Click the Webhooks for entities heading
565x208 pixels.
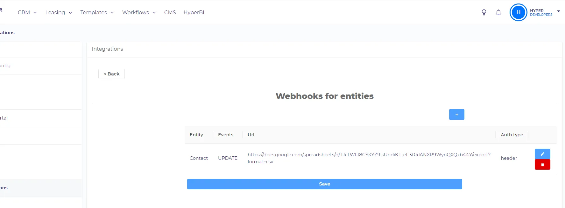click(x=325, y=96)
